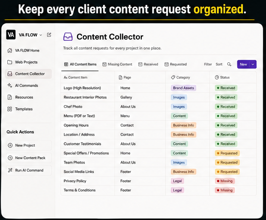The width and height of the screenshot is (266, 220).
Task: Click the Page column document icon
Action: click(120, 78)
